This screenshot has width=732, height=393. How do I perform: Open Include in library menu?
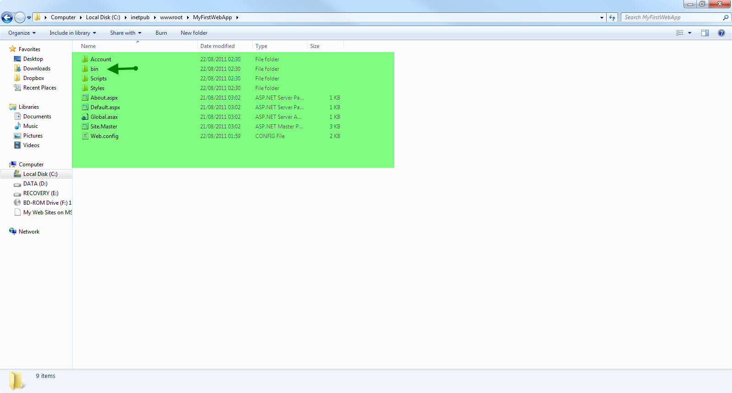(73, 33)
